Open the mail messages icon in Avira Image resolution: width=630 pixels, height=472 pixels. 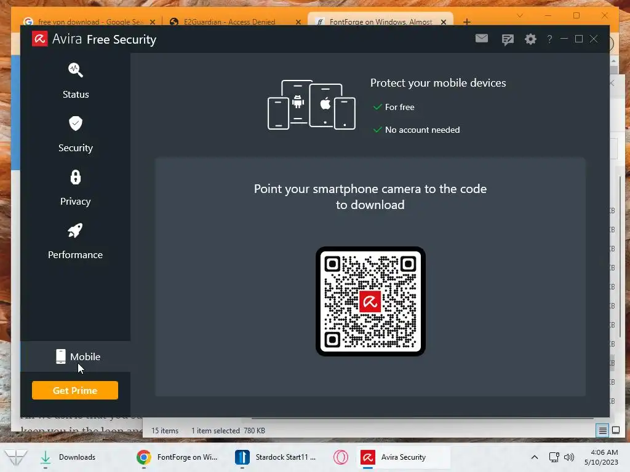coord(481,39)
